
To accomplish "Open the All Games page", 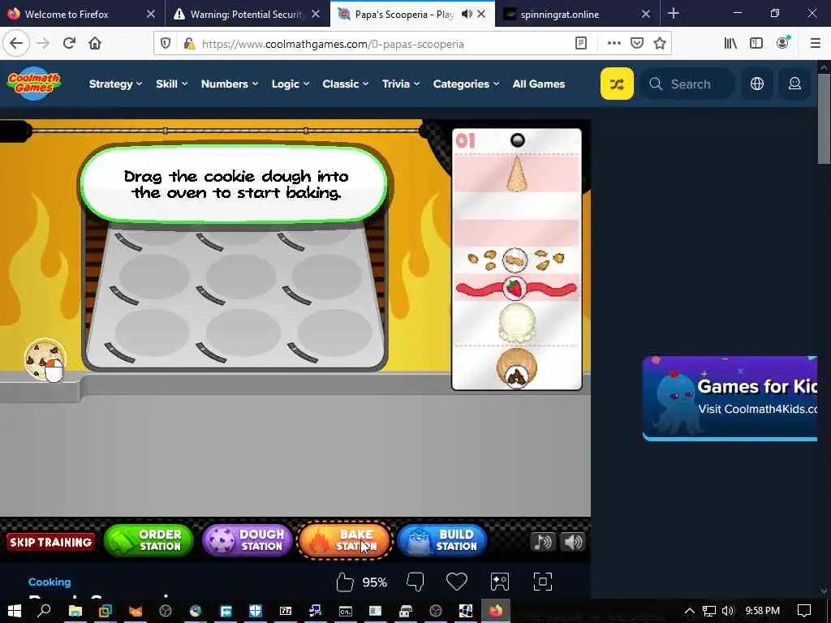I will tap(539, 84).
